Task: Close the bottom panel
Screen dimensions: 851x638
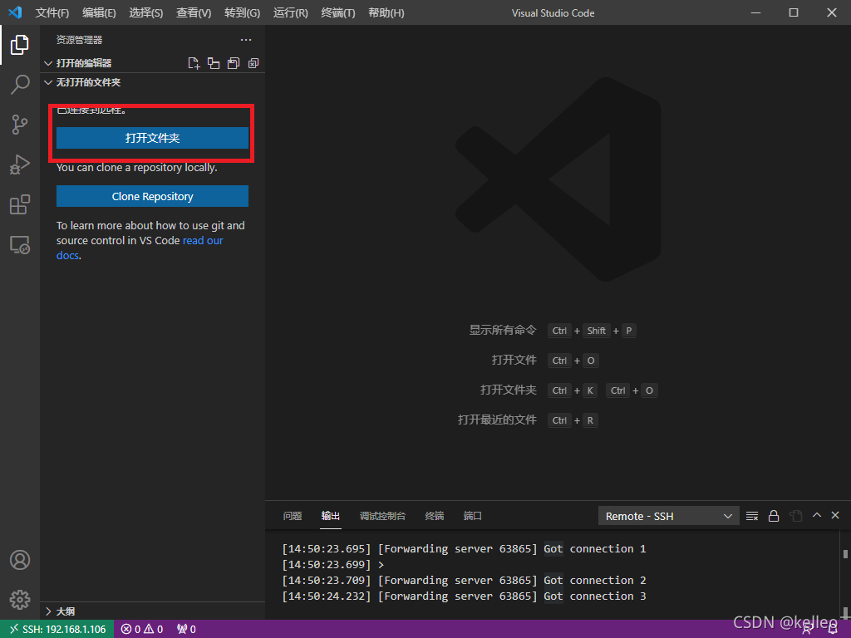Action: tap(835, 515)
